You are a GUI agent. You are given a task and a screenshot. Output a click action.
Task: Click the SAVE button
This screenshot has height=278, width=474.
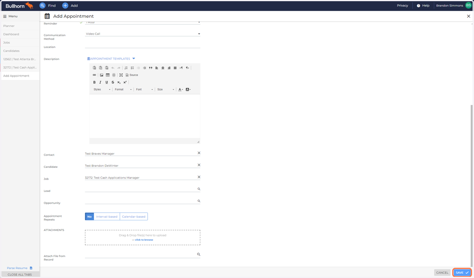click(x=462, y=272)
